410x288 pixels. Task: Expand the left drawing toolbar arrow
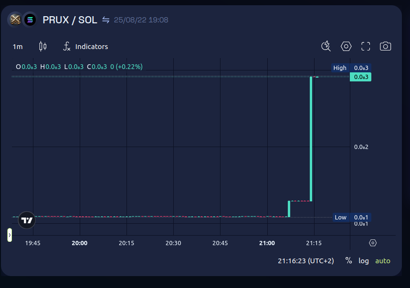[10, 235]
